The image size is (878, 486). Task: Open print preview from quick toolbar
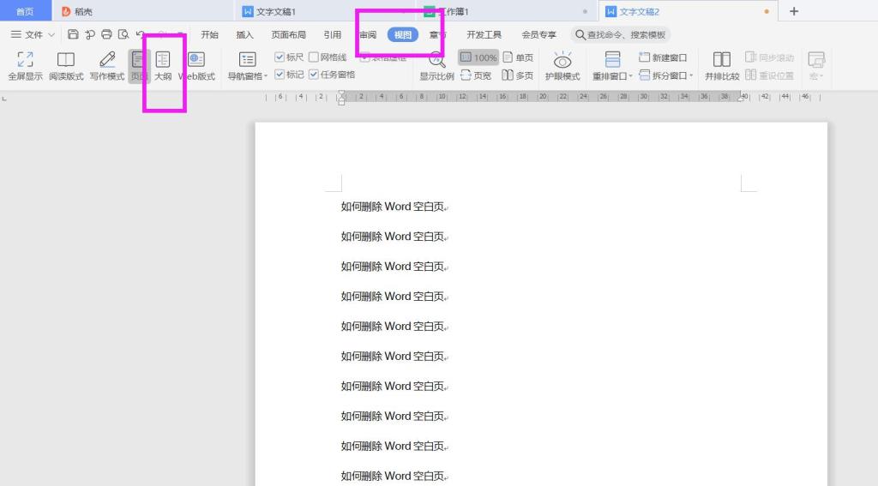coord(123,34)
